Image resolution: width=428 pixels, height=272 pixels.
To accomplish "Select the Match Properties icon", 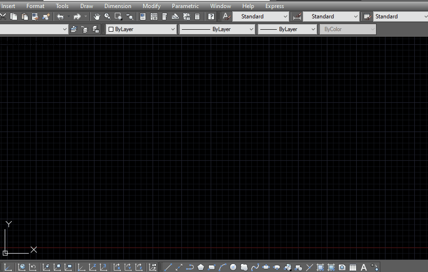I will click(35, 16).
